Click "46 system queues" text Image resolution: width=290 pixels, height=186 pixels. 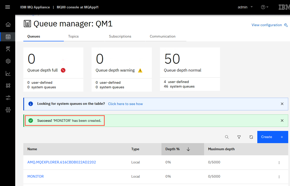[x=179, y=87]
